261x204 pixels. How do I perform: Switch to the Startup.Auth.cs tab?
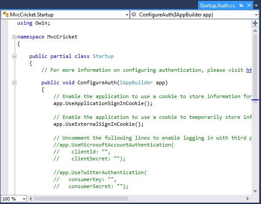(217, 6)
